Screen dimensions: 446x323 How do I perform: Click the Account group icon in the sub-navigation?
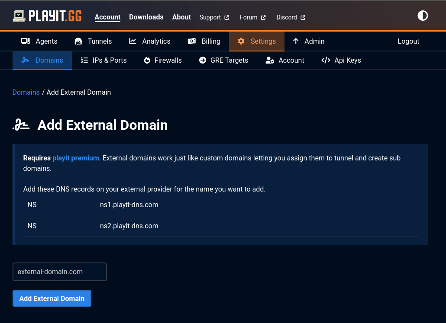click(271, 60)
